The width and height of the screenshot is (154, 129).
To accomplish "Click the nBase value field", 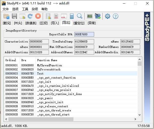I will coord(39,47).
